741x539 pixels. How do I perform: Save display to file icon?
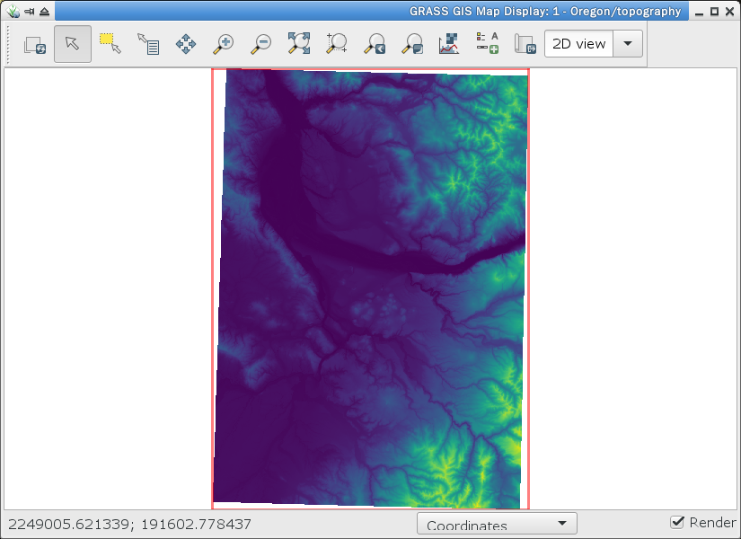tap(525, 44)
